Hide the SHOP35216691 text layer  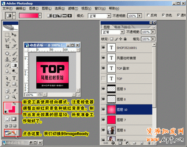point(103,48)
